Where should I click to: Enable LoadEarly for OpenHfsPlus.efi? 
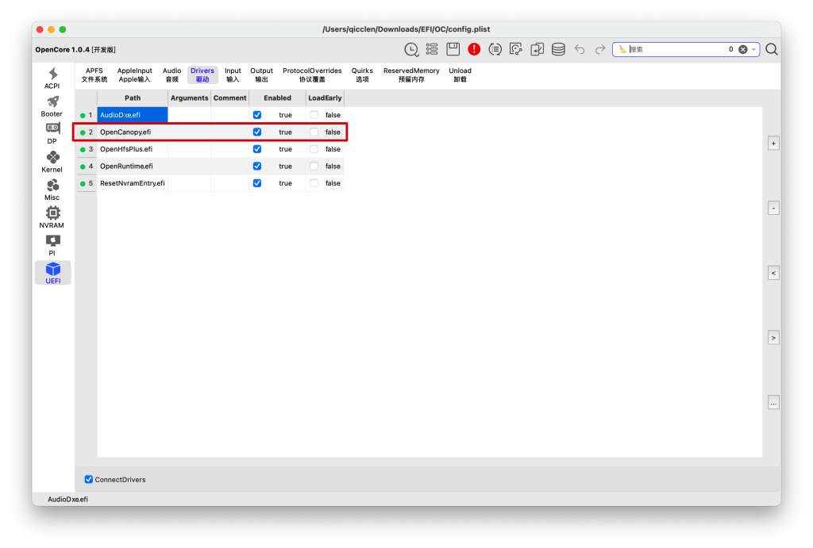click(314, 149)
